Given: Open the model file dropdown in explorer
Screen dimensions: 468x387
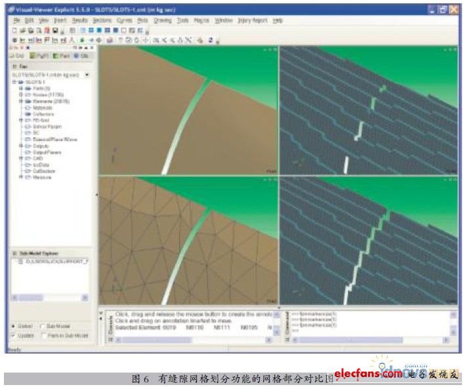Looking at the screenshot, I should pyautogui.click(x=87, y=75).
